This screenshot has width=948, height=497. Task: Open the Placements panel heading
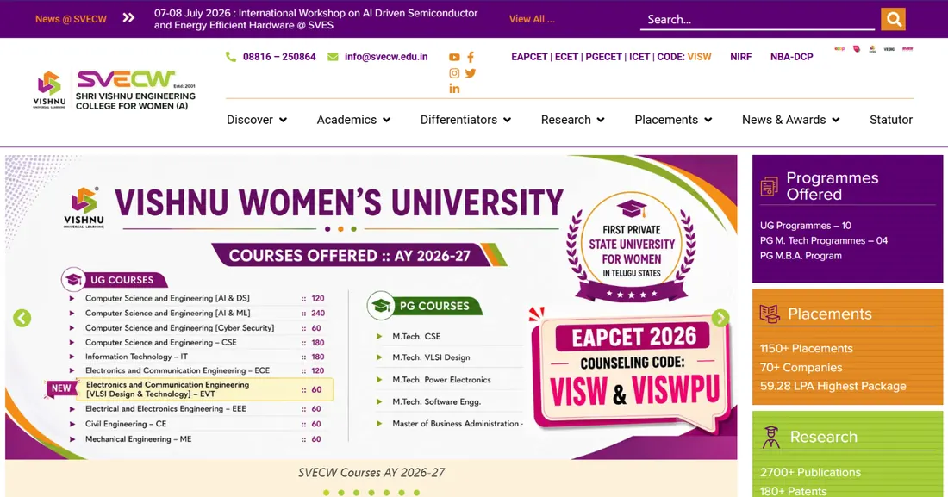point(829,314)
